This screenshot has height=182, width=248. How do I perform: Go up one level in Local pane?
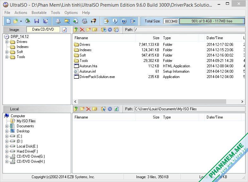pos(76,109)
